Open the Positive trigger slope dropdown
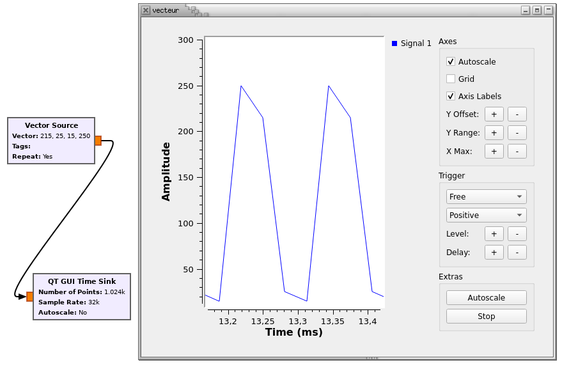 click(486, 215)
